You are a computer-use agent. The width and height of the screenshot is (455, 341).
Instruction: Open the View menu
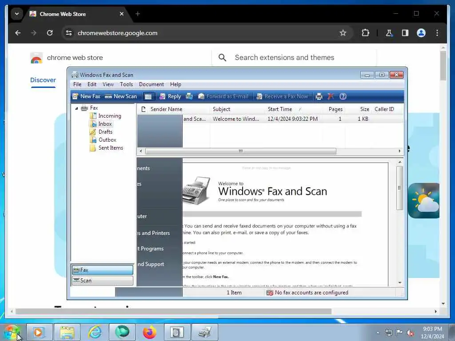tap(108, 84)
